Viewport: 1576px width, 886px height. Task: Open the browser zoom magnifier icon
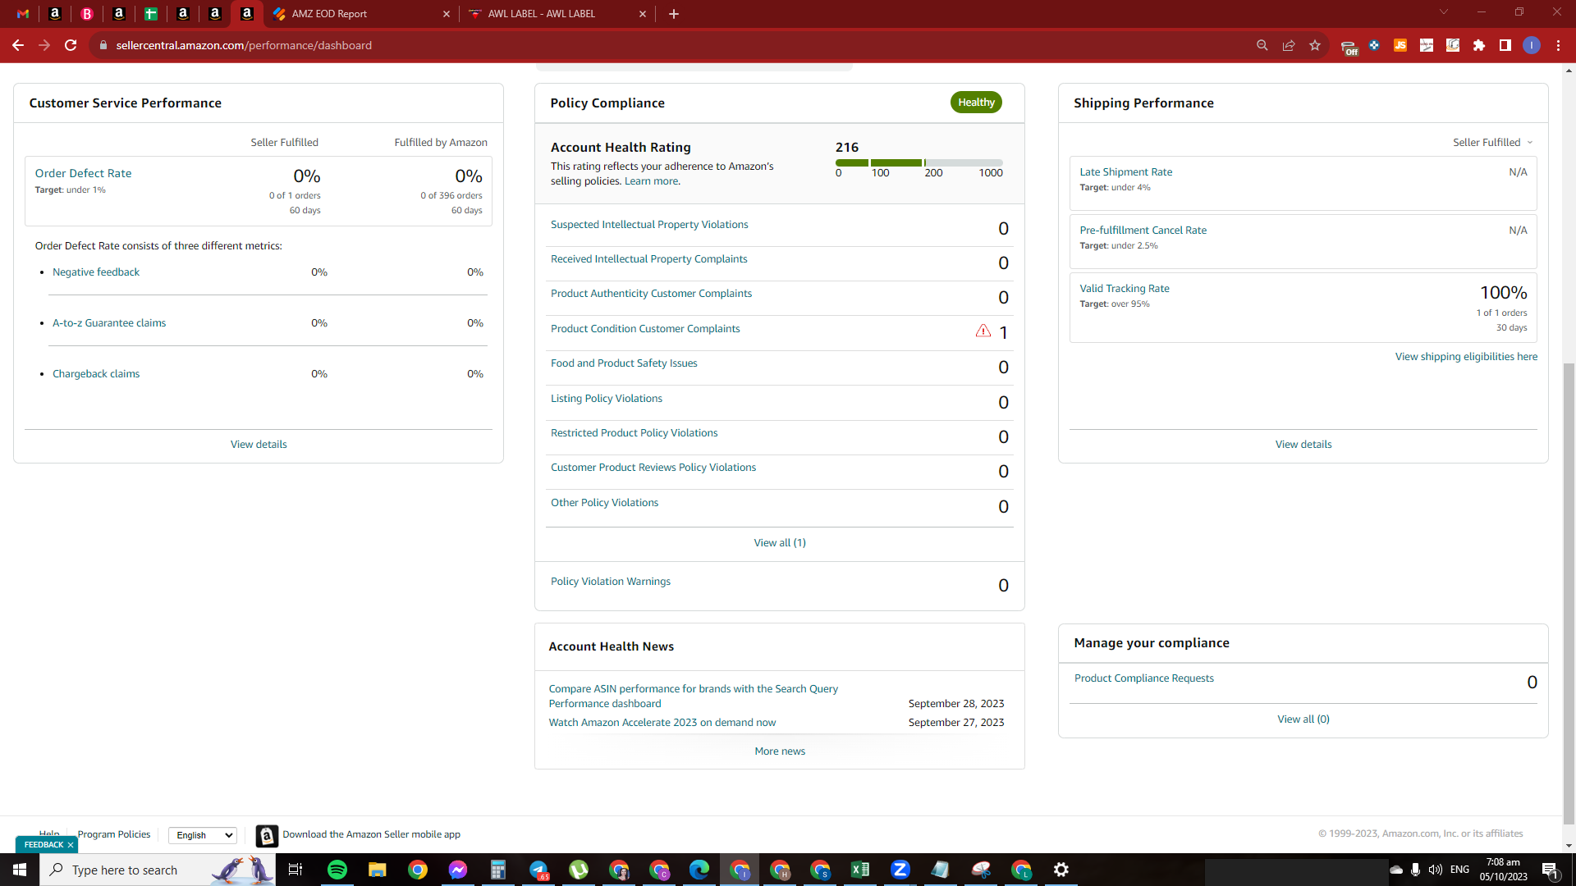pos(1262,45)
